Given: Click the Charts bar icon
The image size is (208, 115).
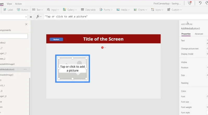Looking at the screenshot, I should [x=135, y=10].
